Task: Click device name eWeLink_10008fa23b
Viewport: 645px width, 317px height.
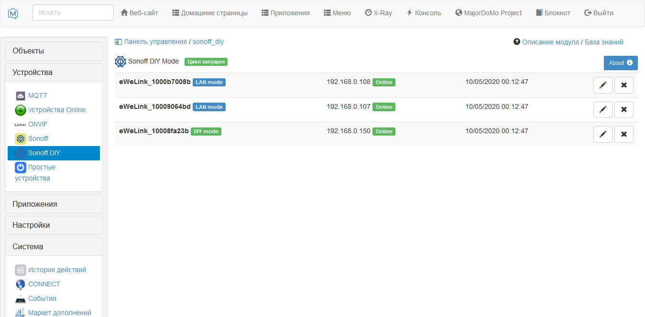Action: (154, 131)
